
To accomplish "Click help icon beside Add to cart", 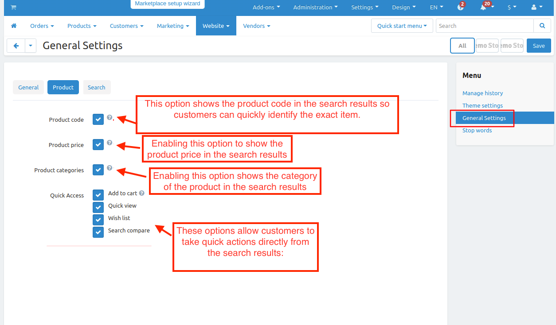I will coord(142,193).
